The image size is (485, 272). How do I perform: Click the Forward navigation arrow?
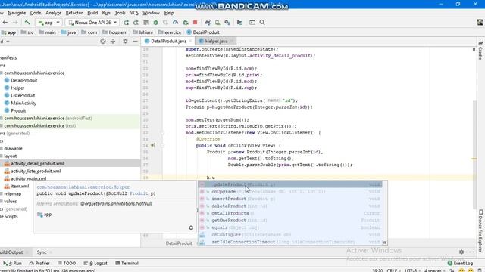coord(15,23)
